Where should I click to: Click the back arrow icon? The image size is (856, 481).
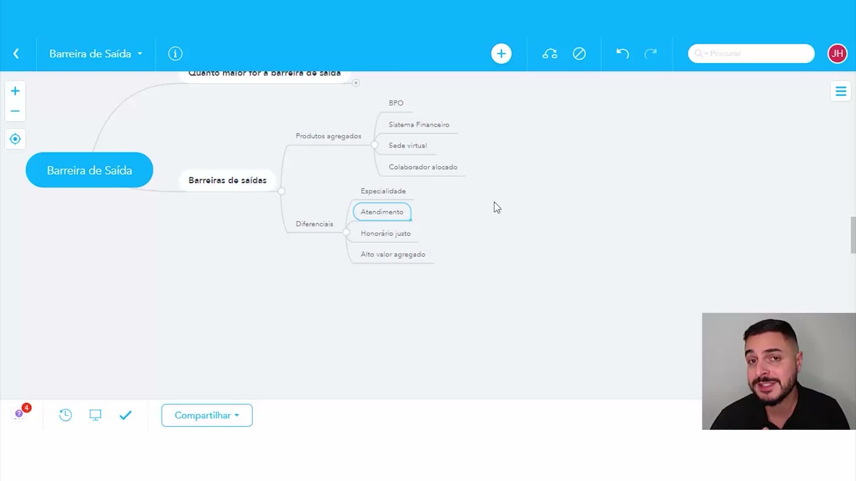(16, 53)
